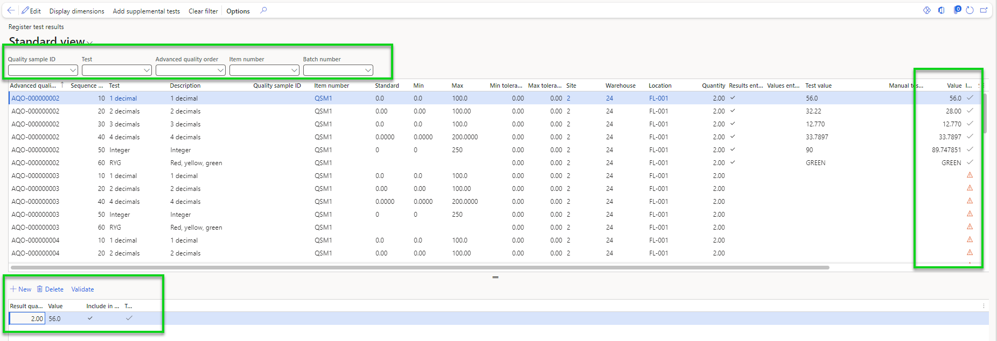Screen dimensions: 997x341
Task: Toggle Include in results checkbox for 56.0
Action: (x=90, y=318)
